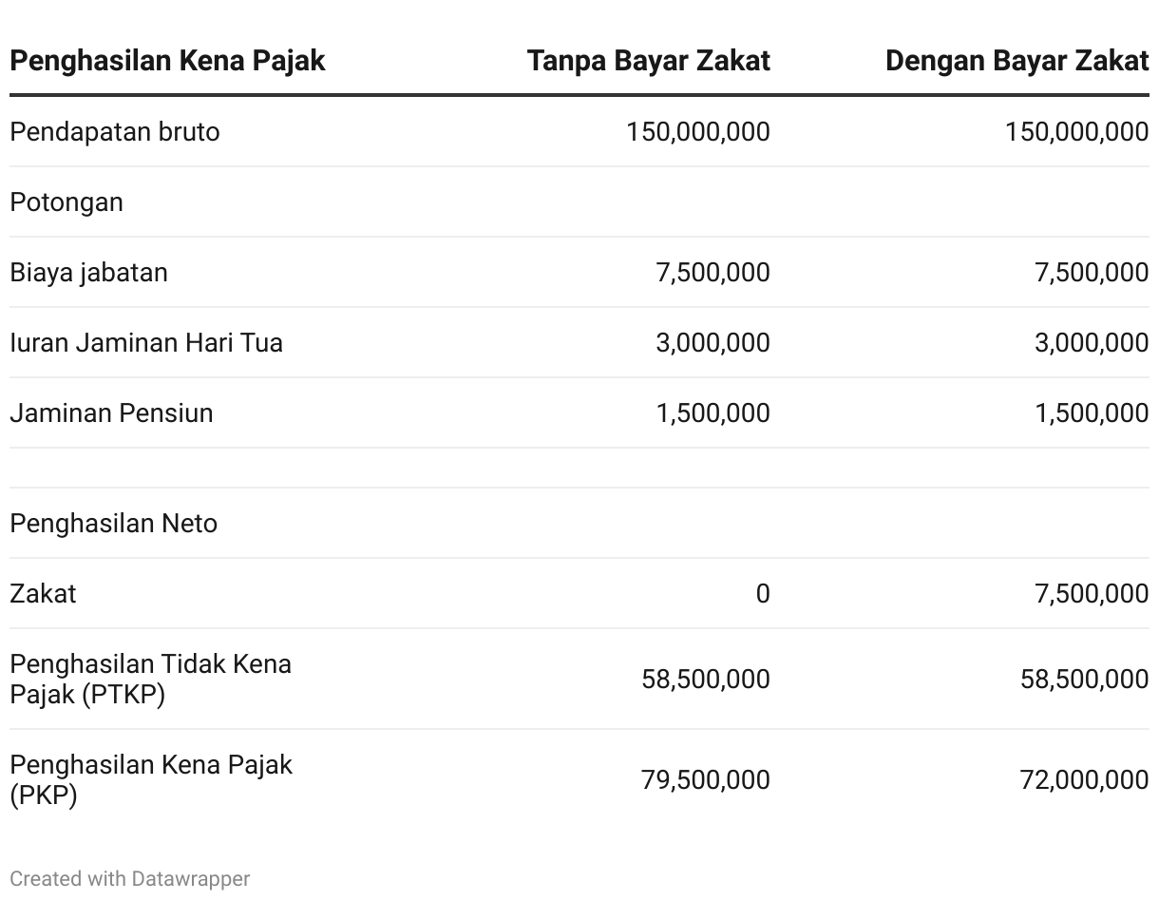
Task: Select the Tanpa Bayar Zakat column header
Action: tap(649, 61)
